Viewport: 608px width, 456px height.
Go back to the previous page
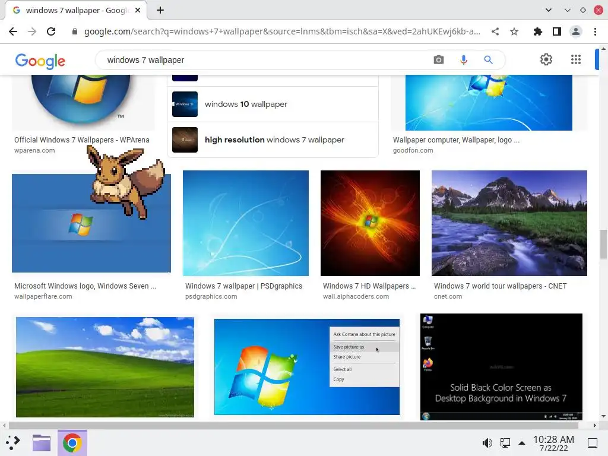(13, 31)
